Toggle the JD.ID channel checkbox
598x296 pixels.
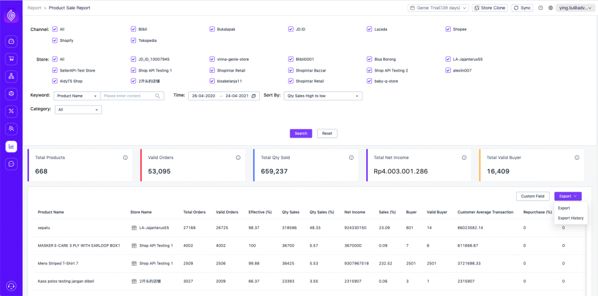pyautogui.click(x=291, y=29)
